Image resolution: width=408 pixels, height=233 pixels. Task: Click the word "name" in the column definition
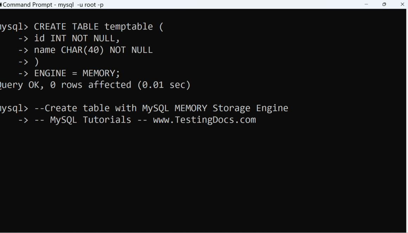coord(45,50)
